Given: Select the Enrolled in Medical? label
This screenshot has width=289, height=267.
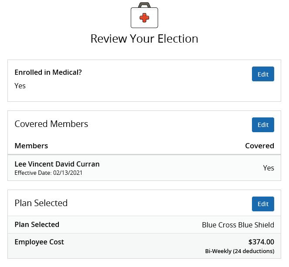Looking at the screenshot, I should pyautogui.click(x=48, y=73).
